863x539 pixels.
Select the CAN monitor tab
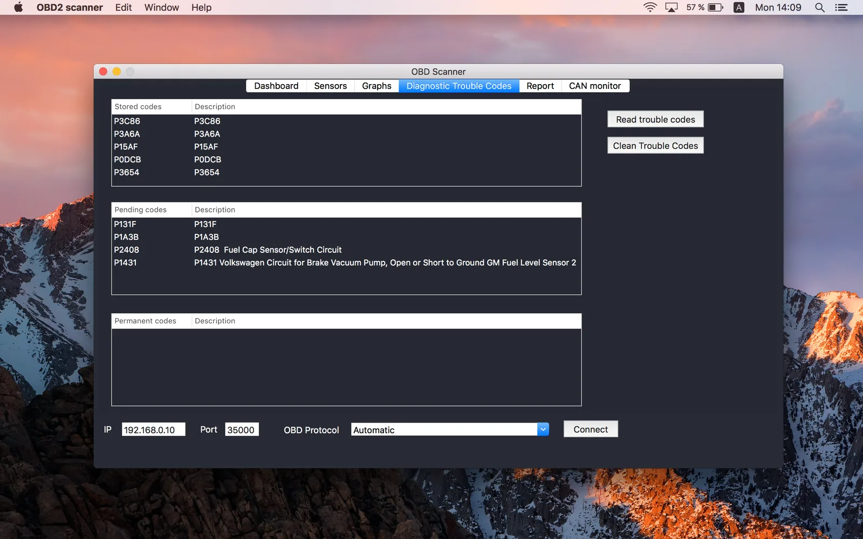point(595,86)
